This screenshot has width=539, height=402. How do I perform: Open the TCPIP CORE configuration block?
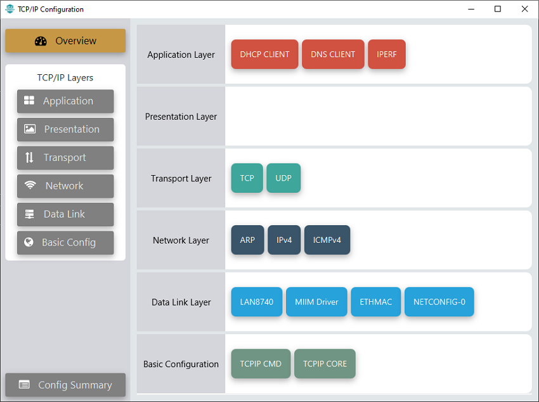[x=325, y=364]
